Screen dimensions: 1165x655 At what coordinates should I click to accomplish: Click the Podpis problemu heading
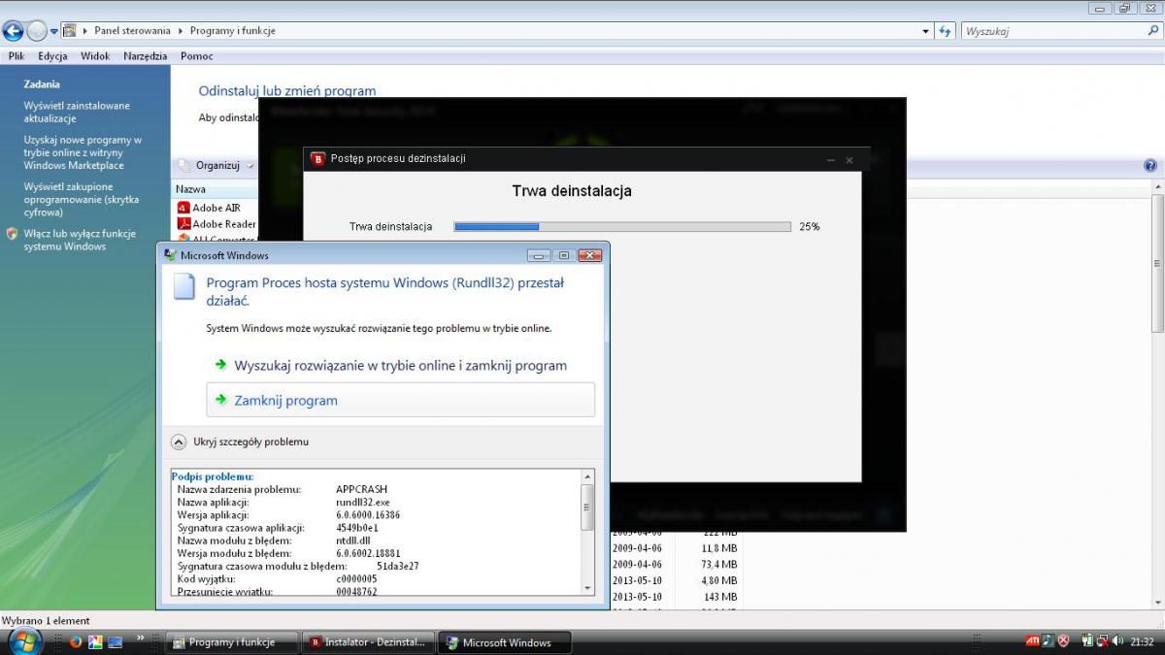point(213,476)
